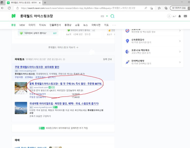Screen dimensions: 190x148
Task: Click the www.klook.com URL
Action: [x=41, y=87]
